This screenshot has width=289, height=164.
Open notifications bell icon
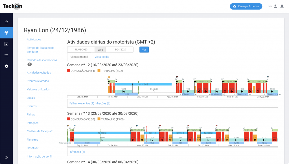(282, 6)
